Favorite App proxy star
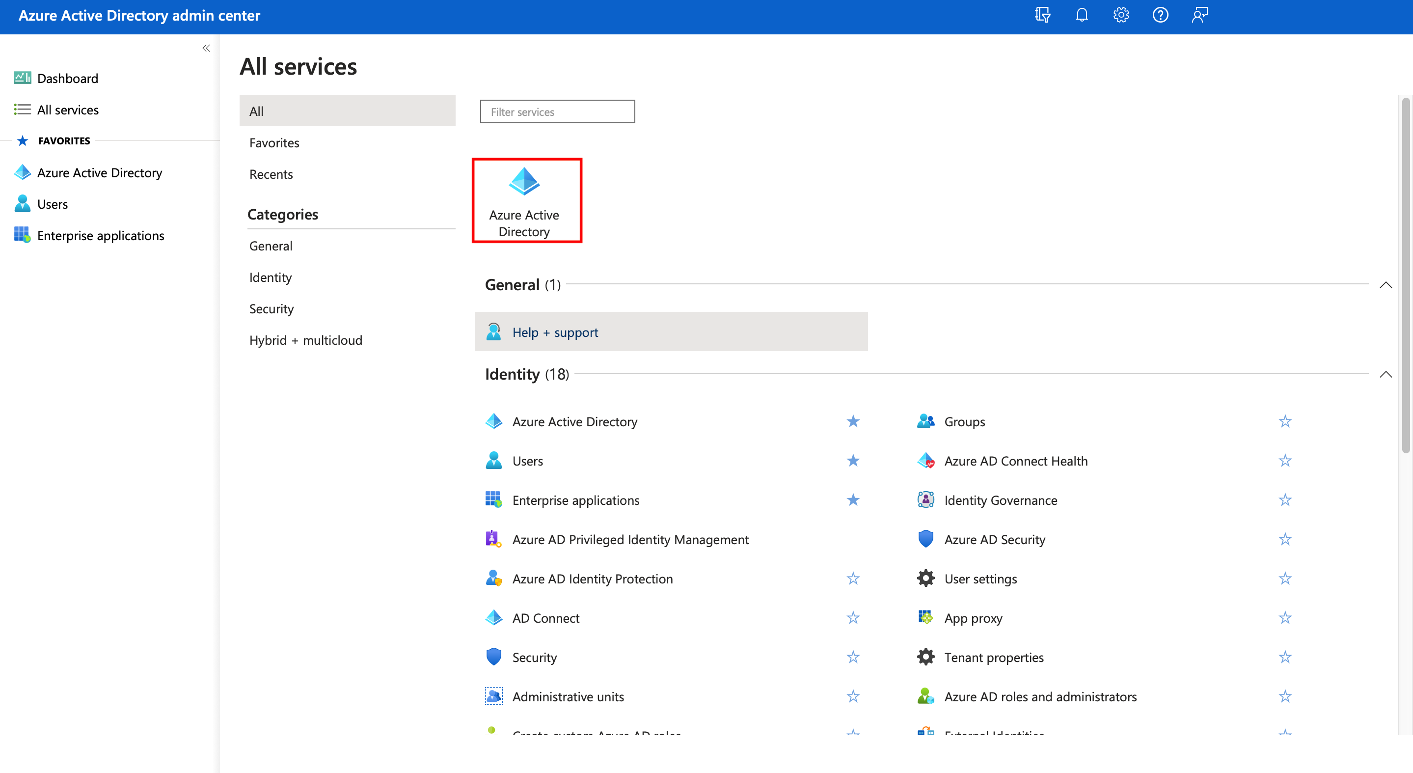 click(x=1285, y=618)
